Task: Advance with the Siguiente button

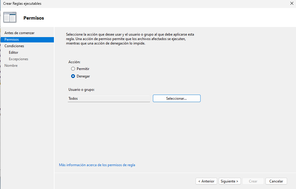Action: point(230,181)
